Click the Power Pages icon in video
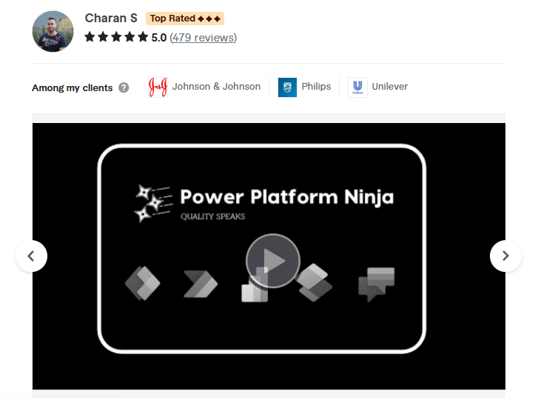538x398 pixels. (x=315, y=282)
